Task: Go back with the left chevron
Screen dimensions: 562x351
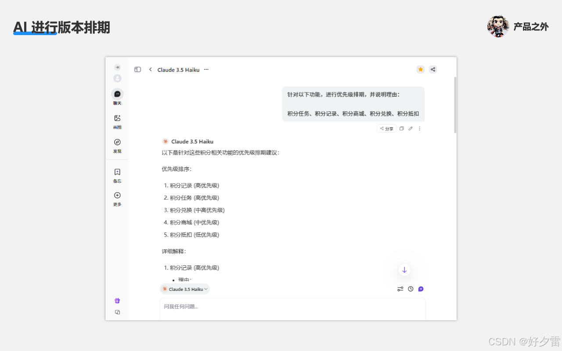Action: tap(150, 69)
